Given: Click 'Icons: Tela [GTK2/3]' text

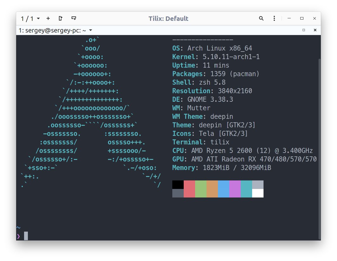Looking at the screenshot, I should pos(210,134).
